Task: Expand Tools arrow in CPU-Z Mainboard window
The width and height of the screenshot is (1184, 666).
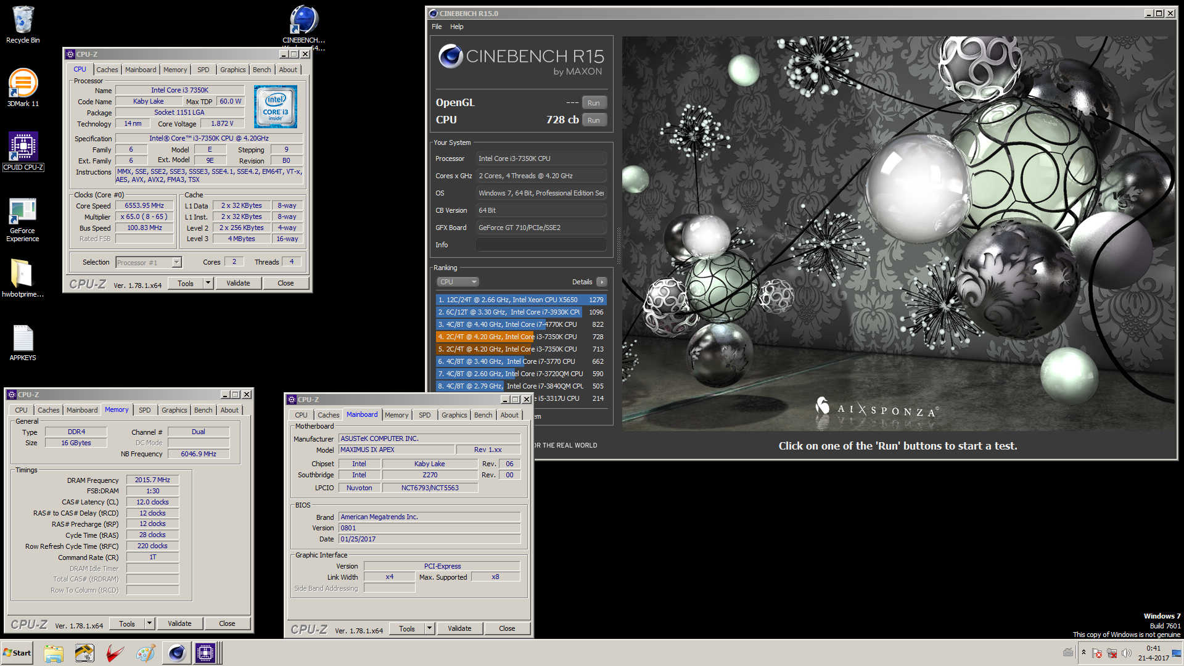Action: click(x=430, y=628)
